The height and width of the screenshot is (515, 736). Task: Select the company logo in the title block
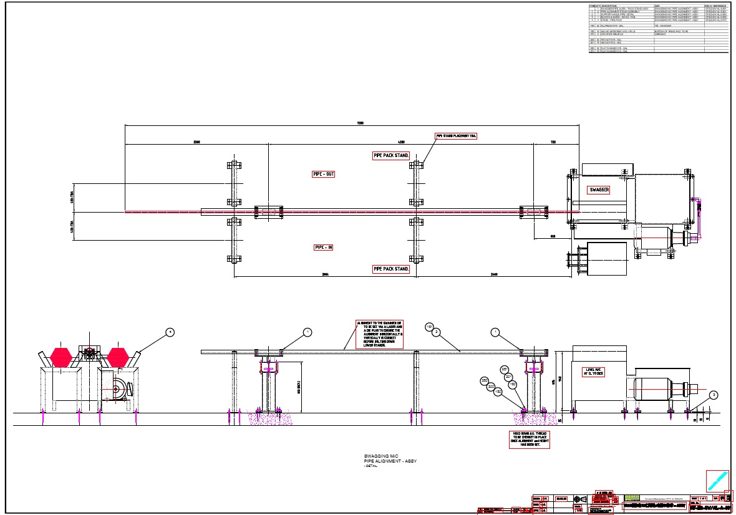tap(632, 498)
